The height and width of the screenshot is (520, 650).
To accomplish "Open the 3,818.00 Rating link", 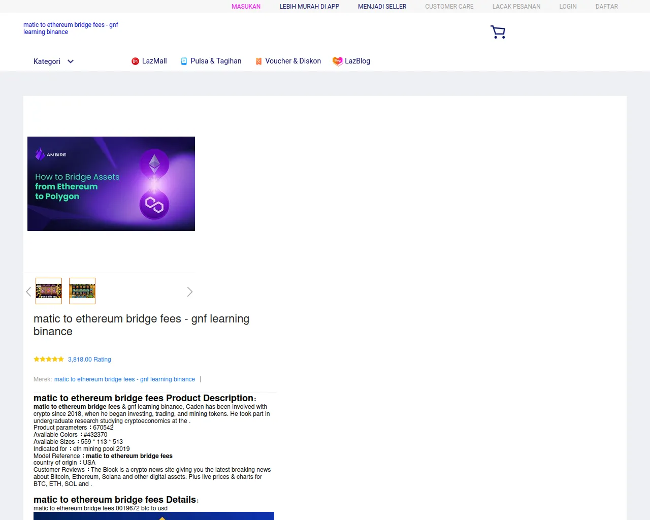I will coord(89,360).
